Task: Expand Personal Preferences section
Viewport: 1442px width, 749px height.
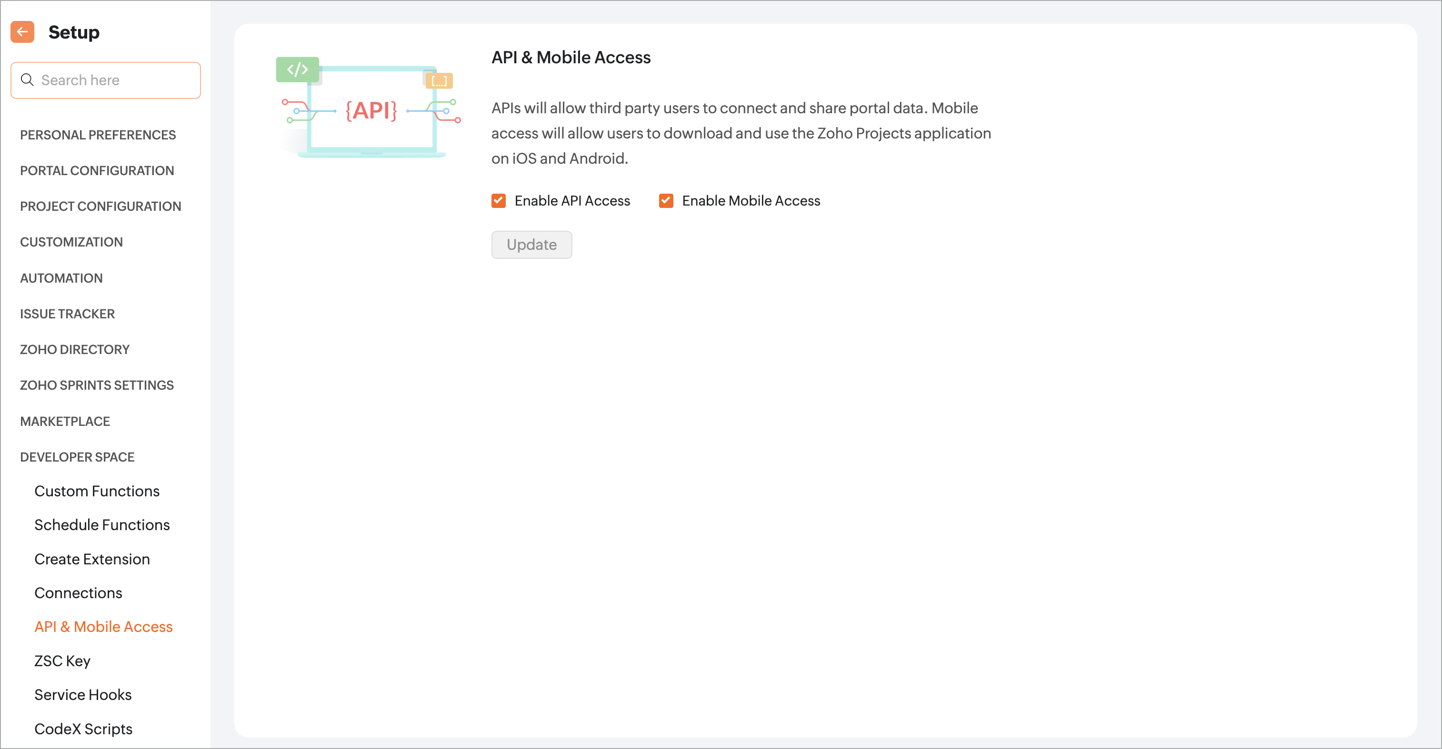Action: (98, 135)
